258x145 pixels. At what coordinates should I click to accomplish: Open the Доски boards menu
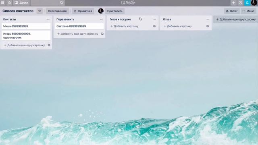pyautogui.click(x=21, y=3)
